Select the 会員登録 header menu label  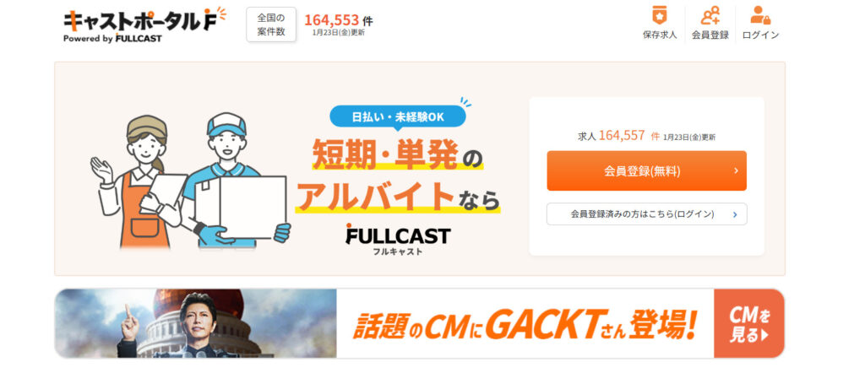710,35
